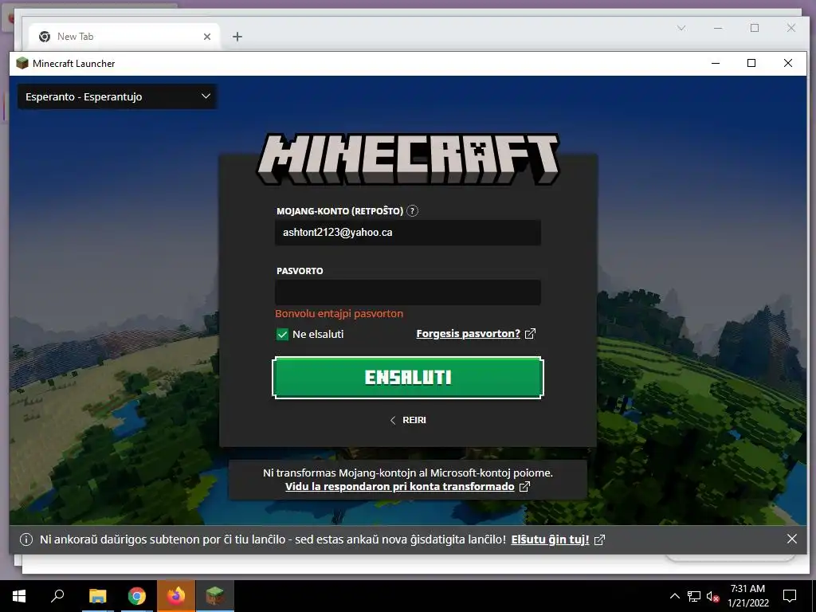Click the Minecraft Launcher title bar icon
Image resolution: width=816 pixels, height=612 pixels.
click(22, 64)
